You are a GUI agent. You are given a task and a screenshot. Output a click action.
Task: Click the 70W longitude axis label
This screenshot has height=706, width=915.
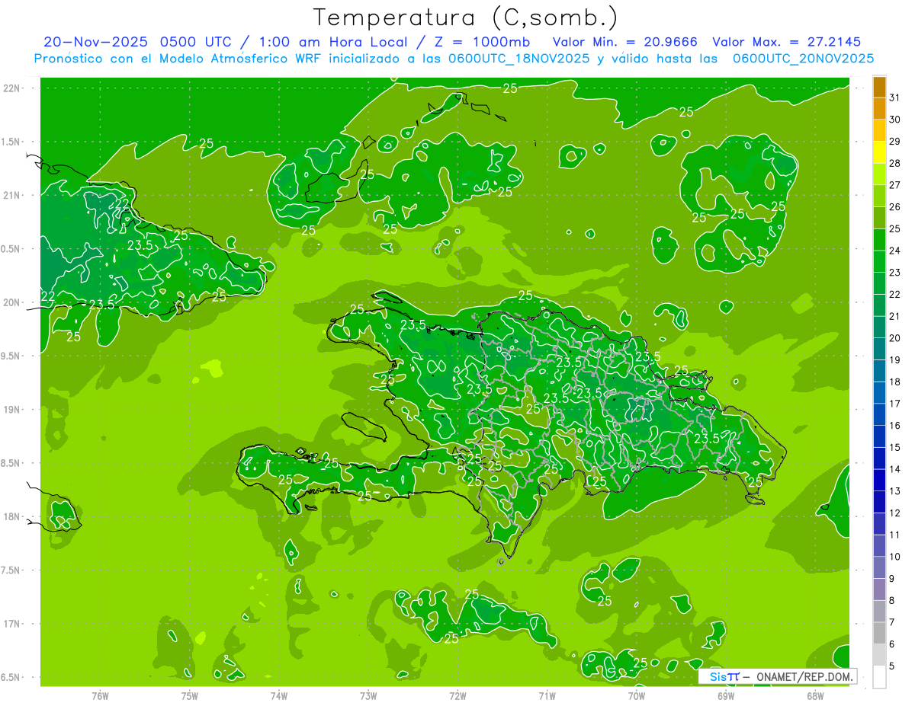[637, 695]
